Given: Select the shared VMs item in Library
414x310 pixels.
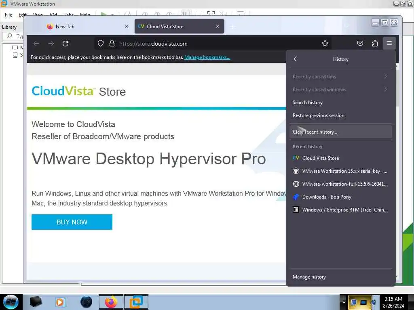Looking at the screenshot, I should (17, 55).
